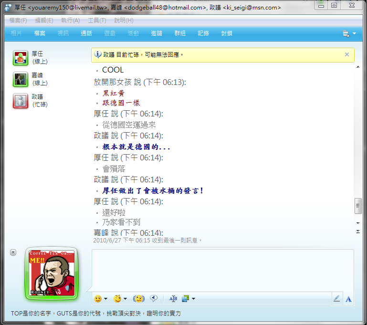Click scrollbar down arrow in chat
This screenshot has height=325, width=367.
358,223
